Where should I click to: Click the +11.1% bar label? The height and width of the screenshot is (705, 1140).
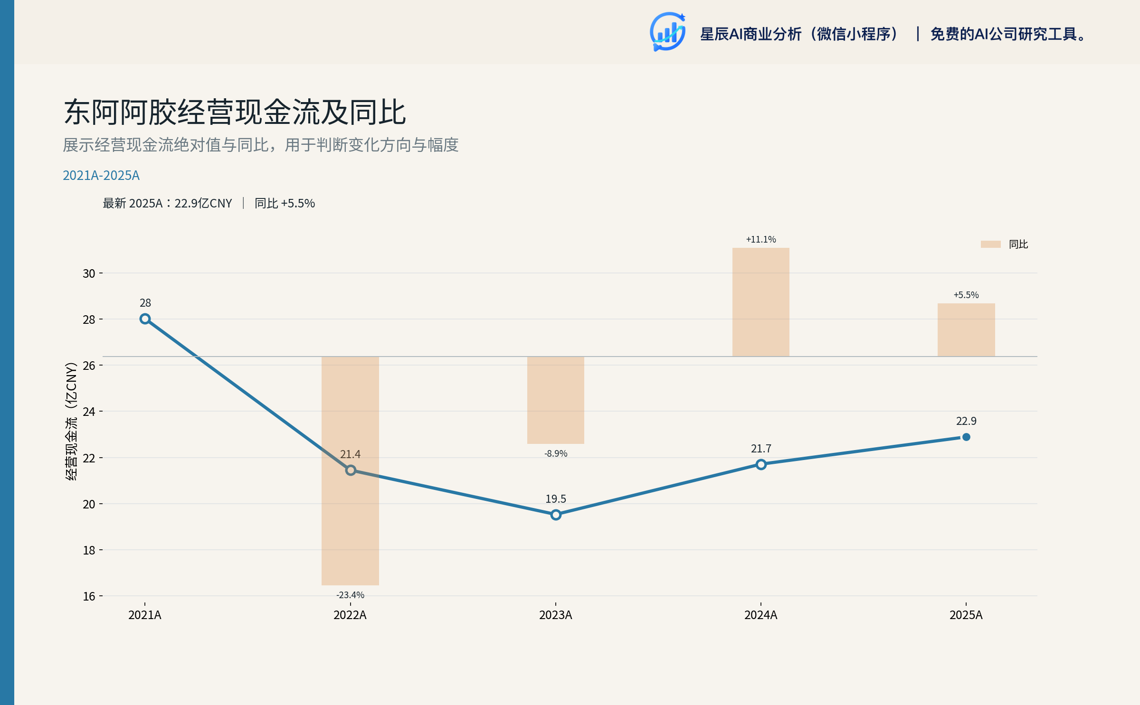761,239
